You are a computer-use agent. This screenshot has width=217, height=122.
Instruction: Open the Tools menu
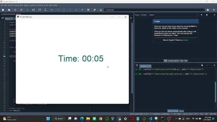[46, 5]
